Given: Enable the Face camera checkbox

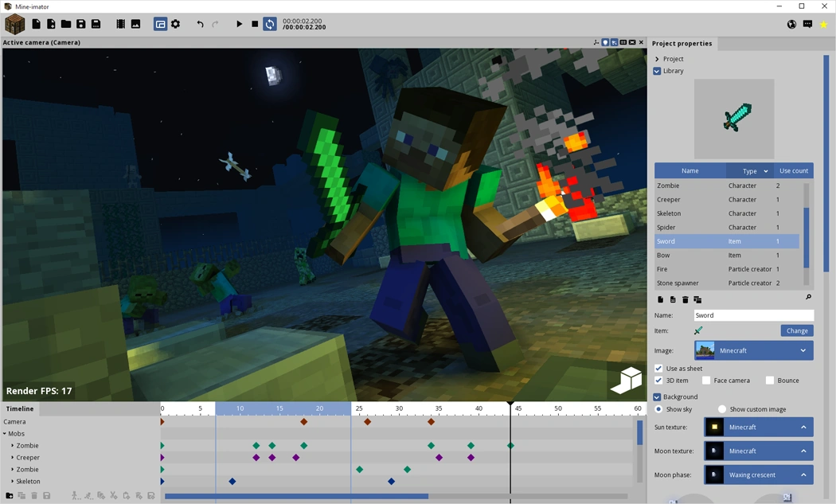Looking at the screenshot, I should pos(706,381).
